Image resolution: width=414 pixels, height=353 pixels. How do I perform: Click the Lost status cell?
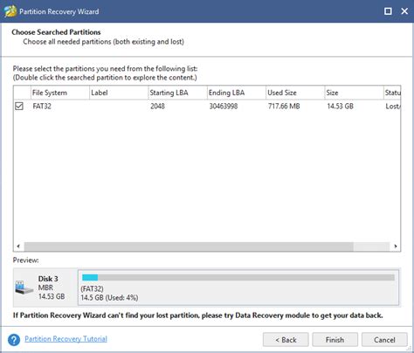point(393,106)
